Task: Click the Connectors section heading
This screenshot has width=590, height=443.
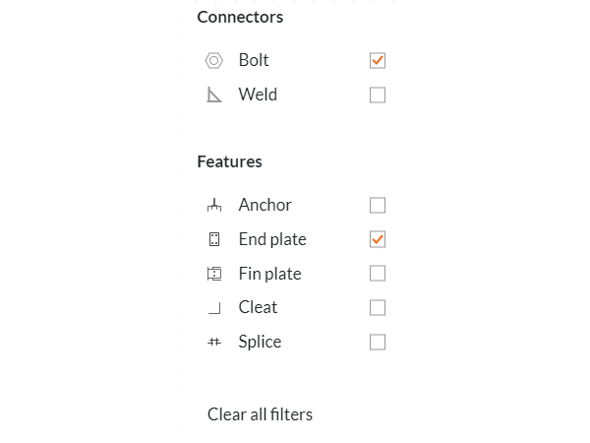Action: 240,17
